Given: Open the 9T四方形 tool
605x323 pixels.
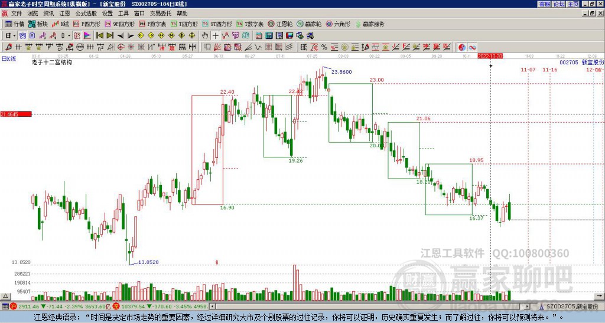Looking at the screenshot, I should (217, 24).
